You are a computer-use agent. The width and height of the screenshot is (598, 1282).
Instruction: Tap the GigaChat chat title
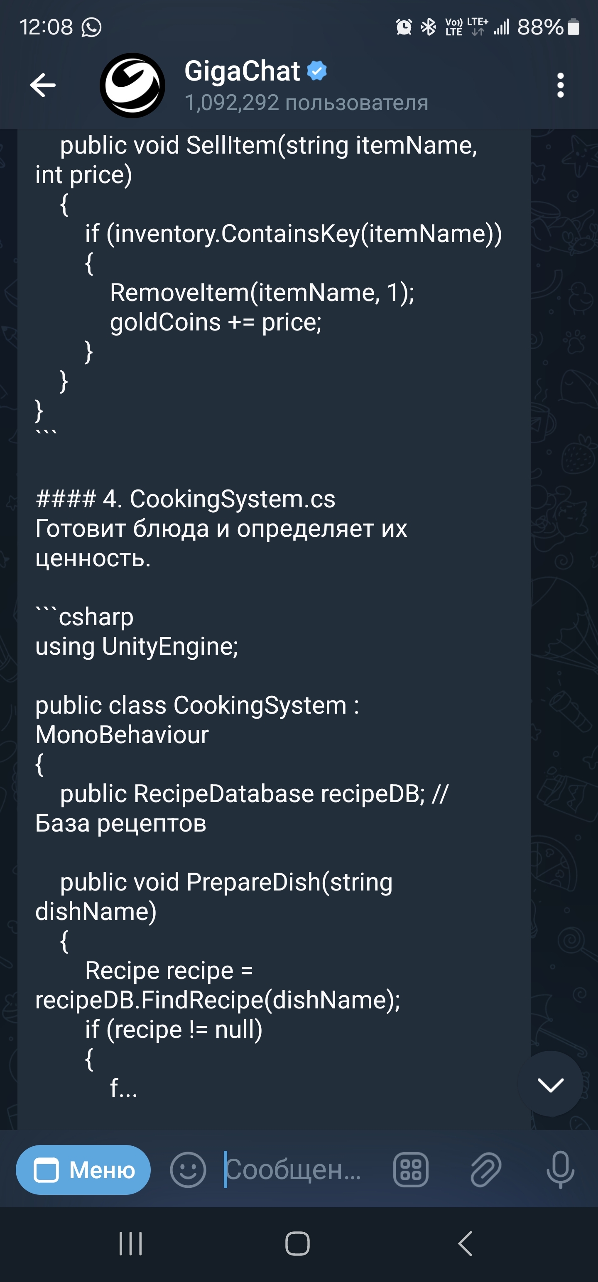pos(242,71)
